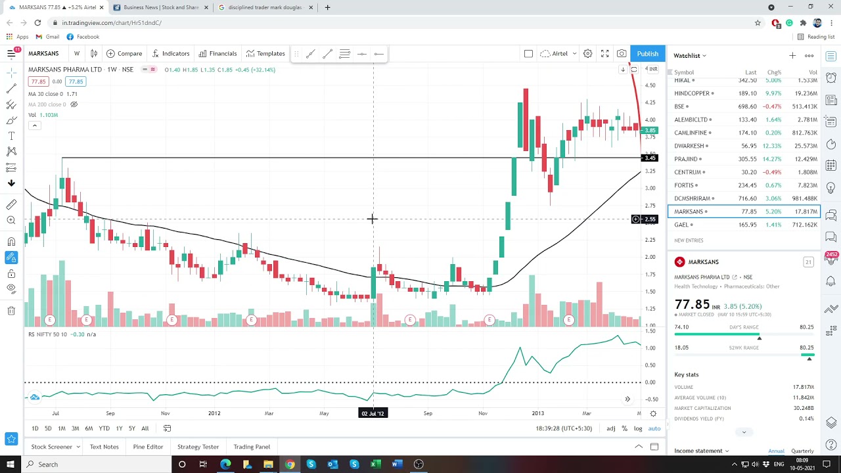Open the Airtel layout dropdown
This screenshot has width=841, height=473.
pyautogui.click(x=558, y=53)
